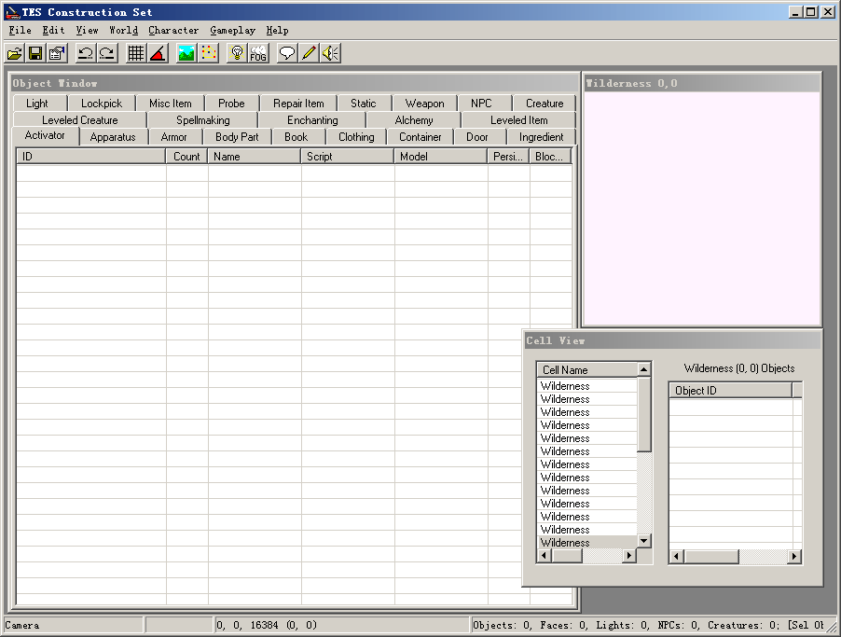Screen dimensions: 841x637
Task: Click the Bloc... column header
Action: [x=550, y=156]
